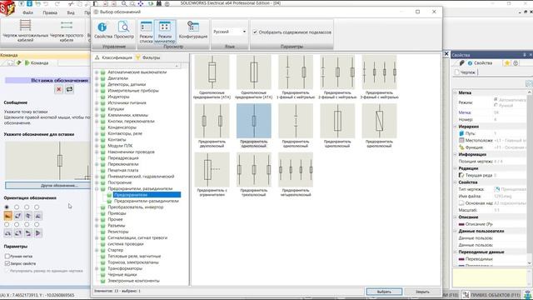Open the Файл menu

click(x=27, y=12)
